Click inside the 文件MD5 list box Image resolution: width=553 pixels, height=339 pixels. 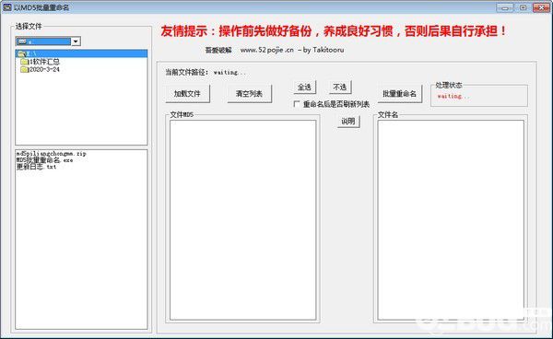click(242, 220)
